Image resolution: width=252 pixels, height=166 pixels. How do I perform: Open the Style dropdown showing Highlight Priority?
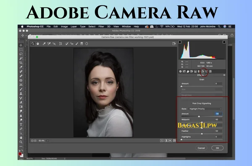pos(205,109)
